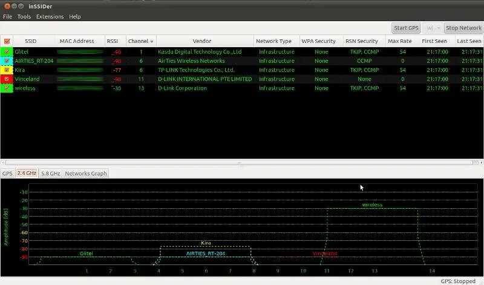Click the Channel column sort arrow

tap(152, 41)
